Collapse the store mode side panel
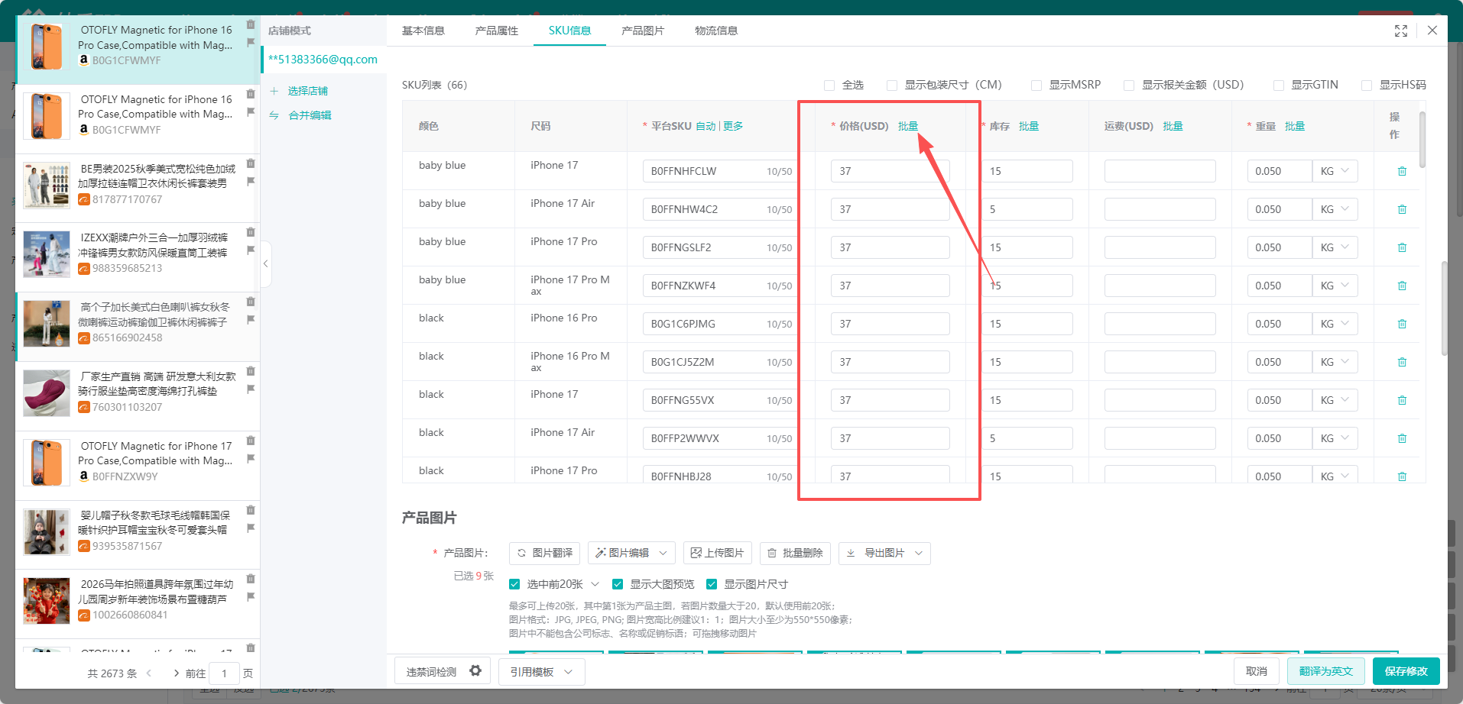 tap(265, 263)
